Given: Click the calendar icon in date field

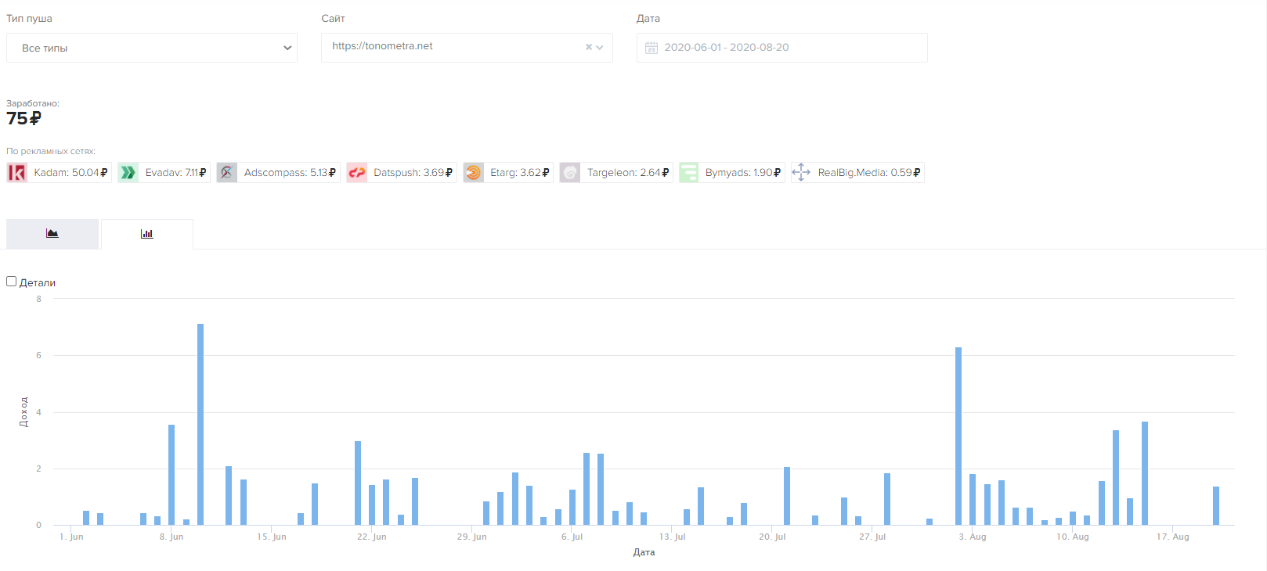Looking at the screenshot, I should (x=652, y=48).
